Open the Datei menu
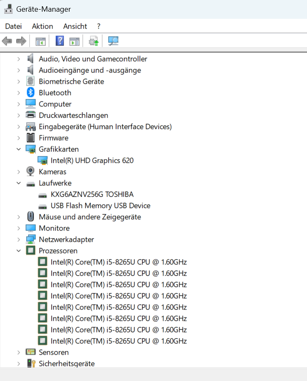The width and height of the screenshot is (307, 381). (13, 26)
